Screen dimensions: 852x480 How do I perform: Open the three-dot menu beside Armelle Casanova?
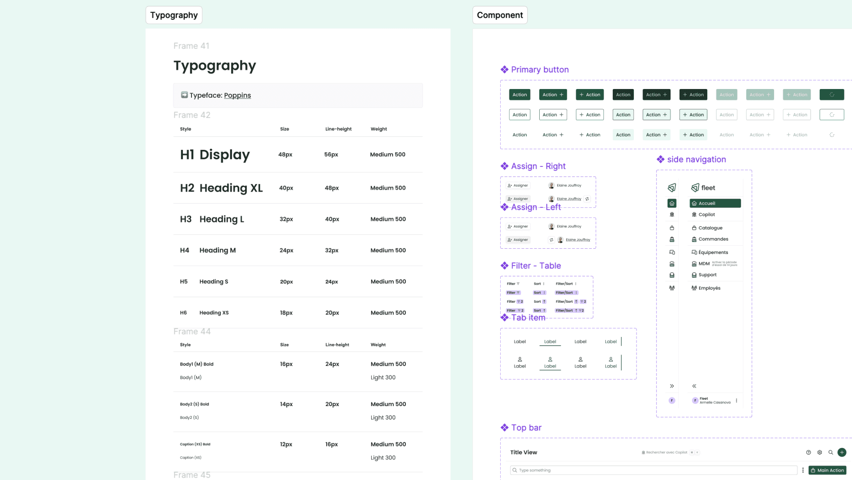pos(736,401)
